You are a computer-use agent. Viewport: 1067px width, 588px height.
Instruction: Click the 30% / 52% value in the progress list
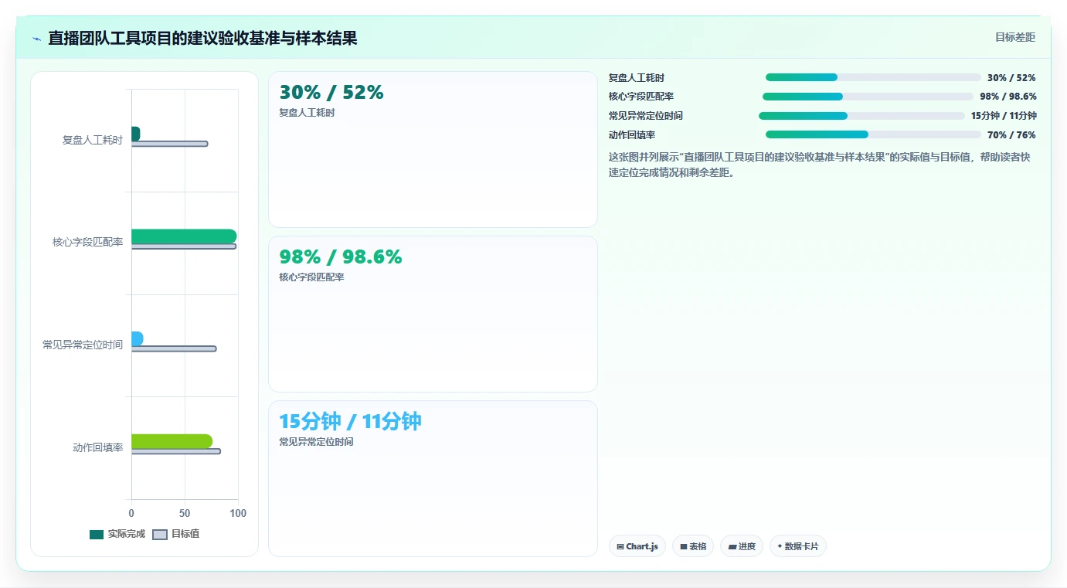tap(1011, 78)
